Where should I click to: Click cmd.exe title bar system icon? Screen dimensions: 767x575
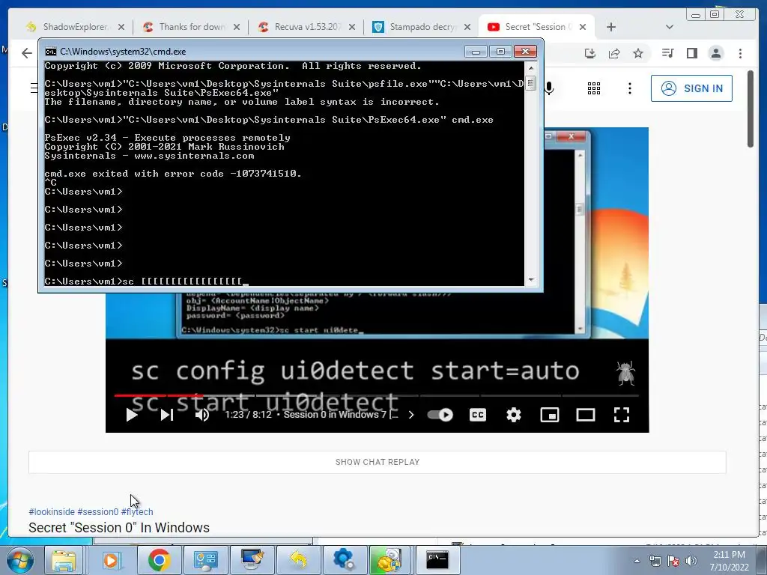(x=50, y=52)
